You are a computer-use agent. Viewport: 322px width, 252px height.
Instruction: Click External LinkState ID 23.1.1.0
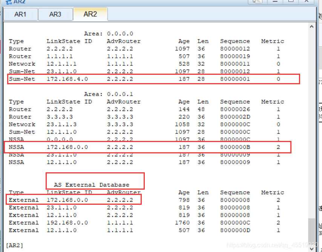(x=61, y=207)
